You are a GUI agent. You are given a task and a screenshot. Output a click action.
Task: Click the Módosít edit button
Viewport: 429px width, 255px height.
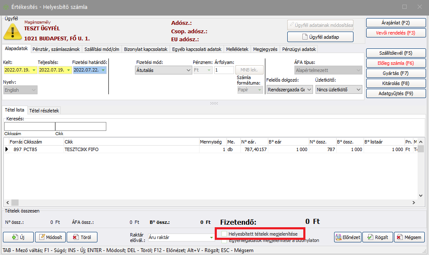point(50,237)
